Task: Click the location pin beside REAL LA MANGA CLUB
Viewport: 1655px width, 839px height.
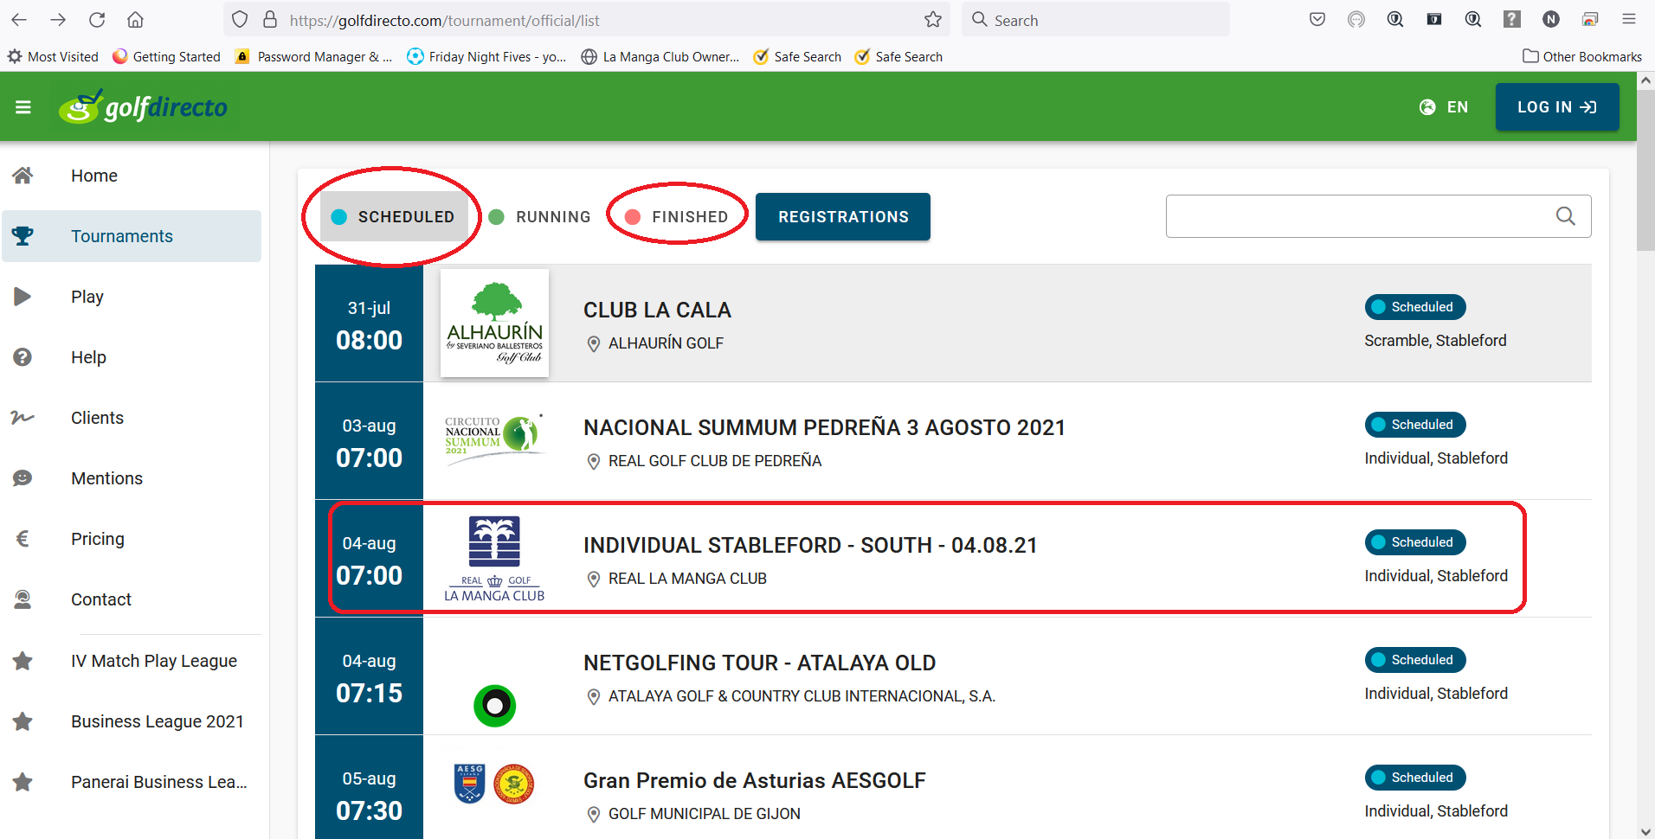Action: click(594, 580)
